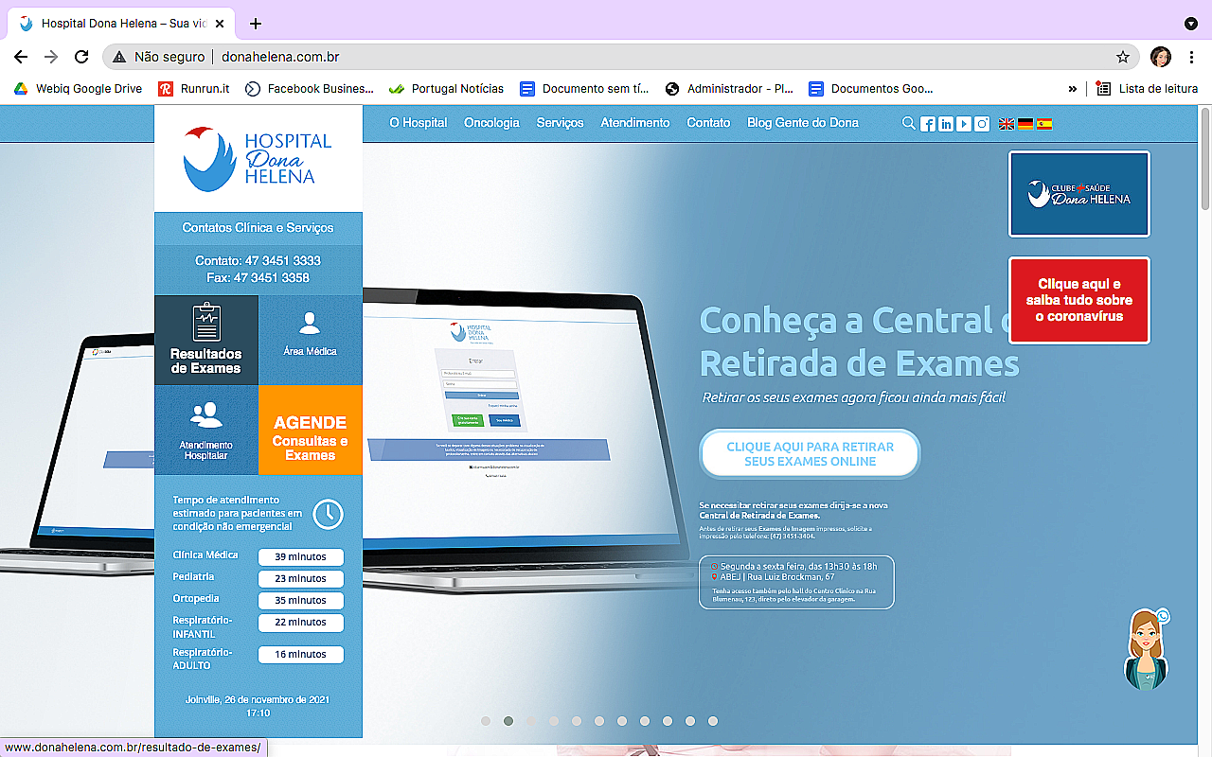Select the Hospital Dona Helena browser tab
This screenshot has width=1212, height=757.
pos(123,24)
